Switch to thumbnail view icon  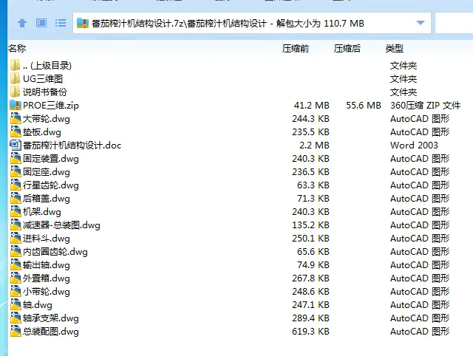click(41, 23)
